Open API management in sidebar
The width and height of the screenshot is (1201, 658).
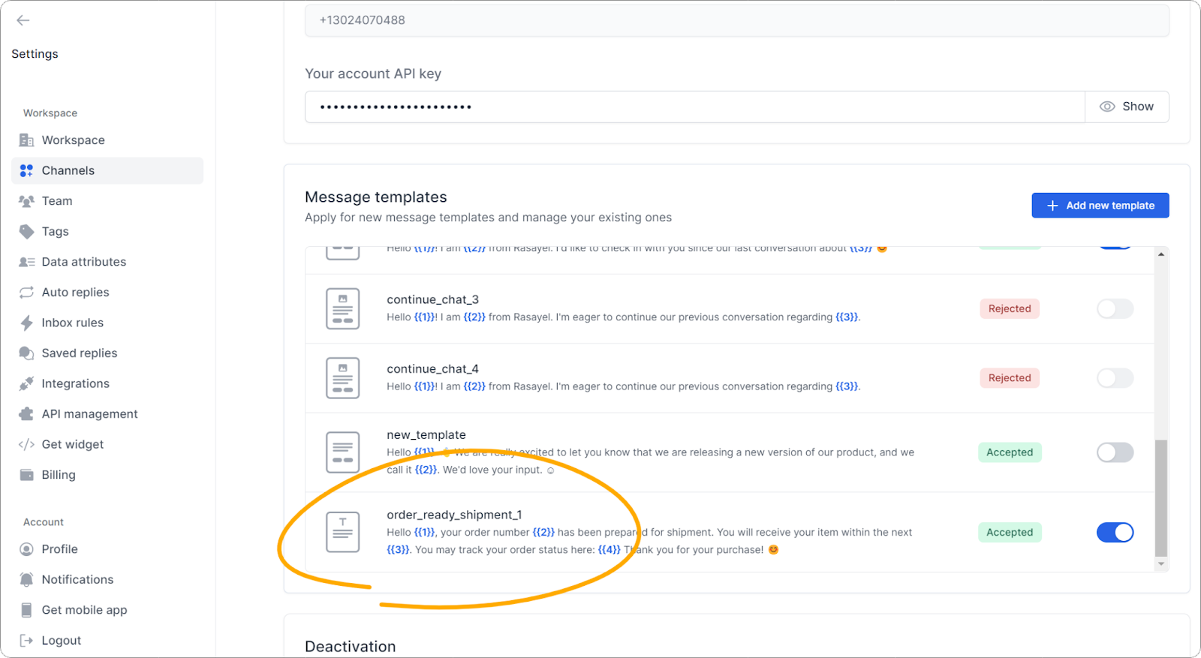[89, 414]
